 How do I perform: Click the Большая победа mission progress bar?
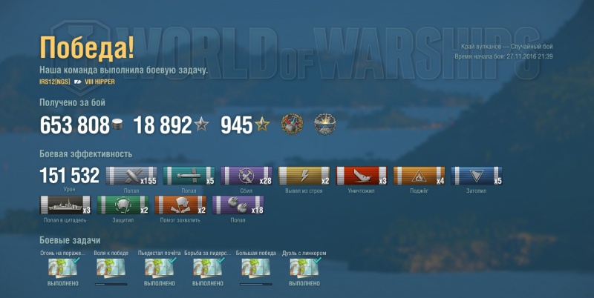click(256, 284)
